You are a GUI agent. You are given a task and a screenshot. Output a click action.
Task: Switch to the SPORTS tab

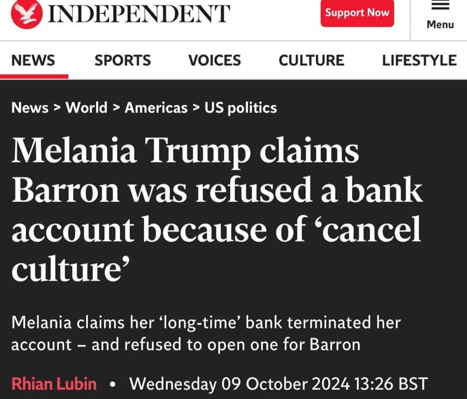tap(123, 60)
